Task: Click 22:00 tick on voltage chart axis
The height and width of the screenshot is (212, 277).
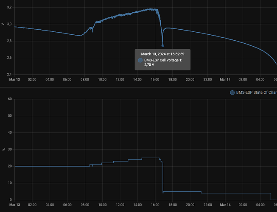Action: [207, 79]
